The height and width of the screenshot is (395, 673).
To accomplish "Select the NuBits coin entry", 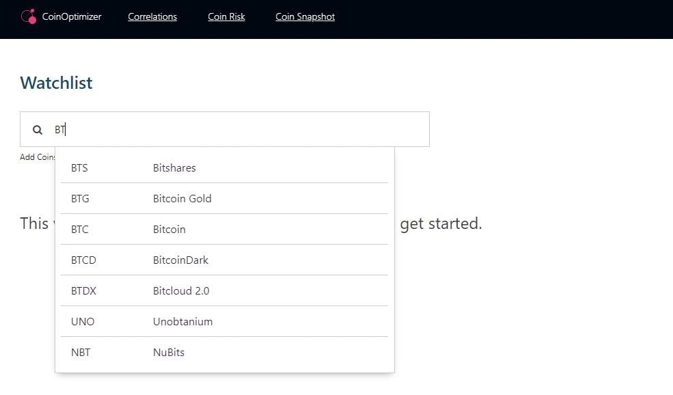I will tap(169, 352).
